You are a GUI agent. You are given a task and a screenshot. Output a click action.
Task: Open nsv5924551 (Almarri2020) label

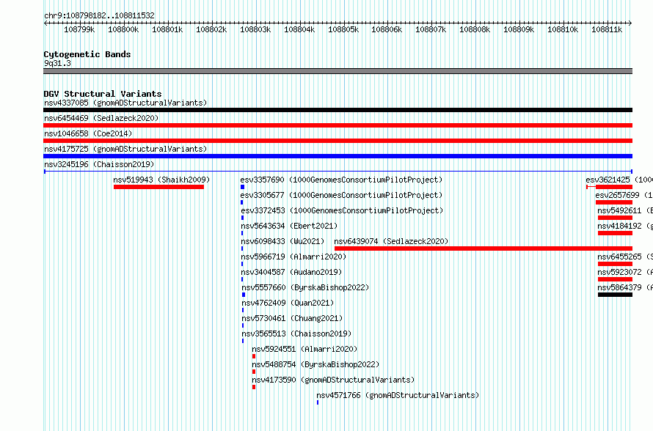tap(304, 349)
